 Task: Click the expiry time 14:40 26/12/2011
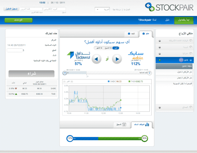(x=16, y=45)
